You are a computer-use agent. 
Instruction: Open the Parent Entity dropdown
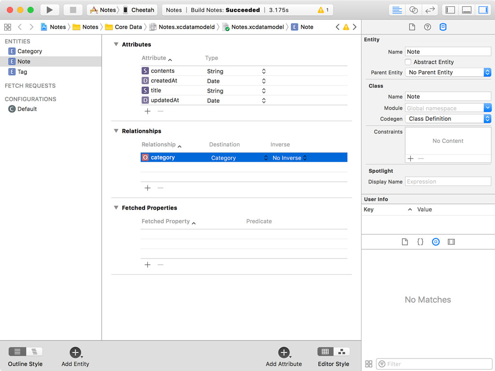[448, 72]
